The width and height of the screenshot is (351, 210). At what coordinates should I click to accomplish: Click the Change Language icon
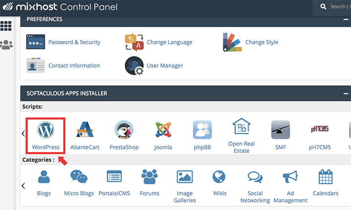134,42
